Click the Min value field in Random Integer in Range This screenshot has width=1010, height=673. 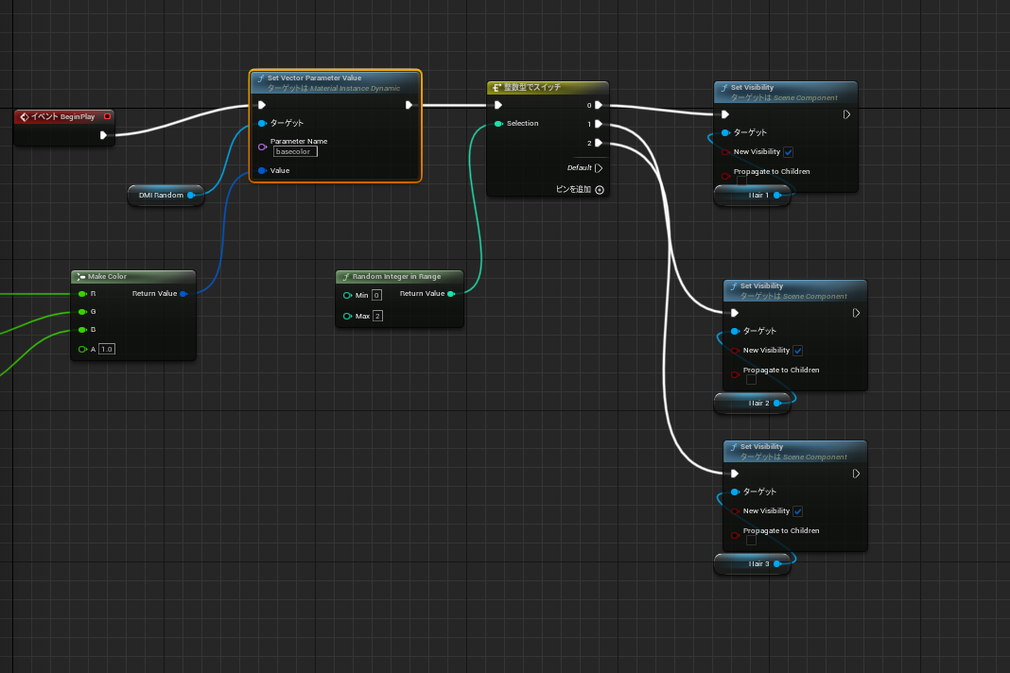coord(376,296)
